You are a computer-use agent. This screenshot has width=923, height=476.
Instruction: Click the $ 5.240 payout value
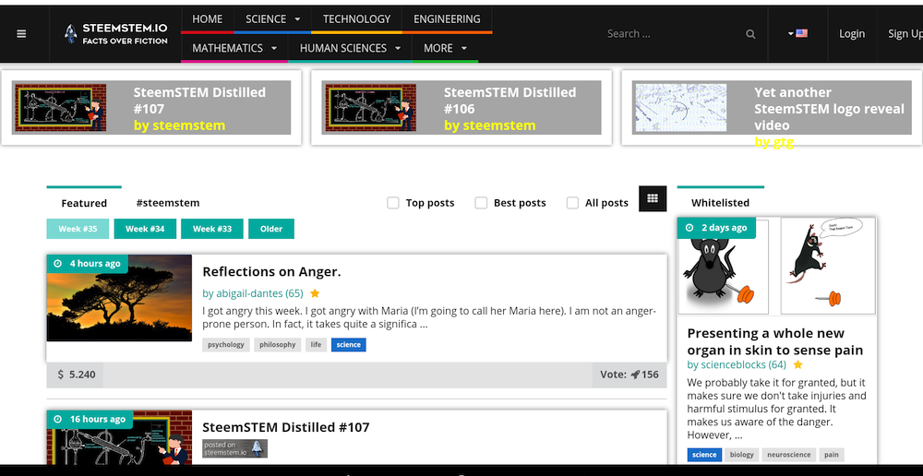point(77,375)
